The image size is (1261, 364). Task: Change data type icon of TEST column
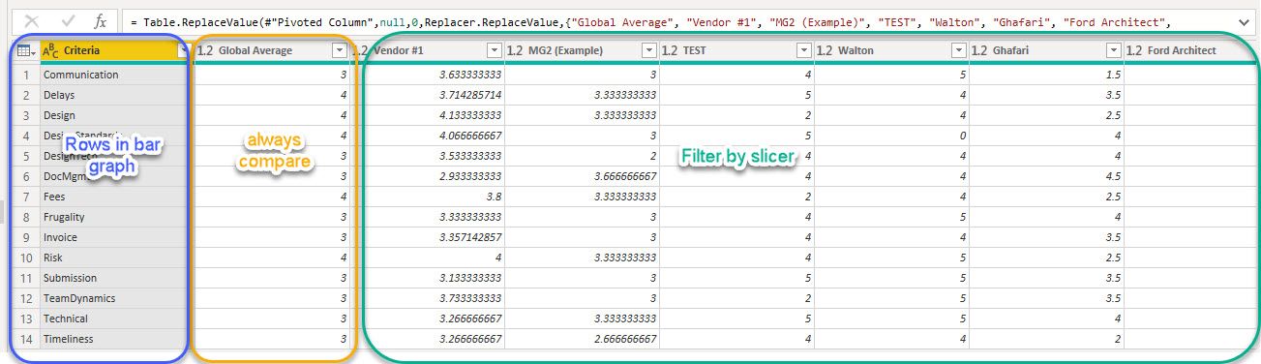pos(669,50)
